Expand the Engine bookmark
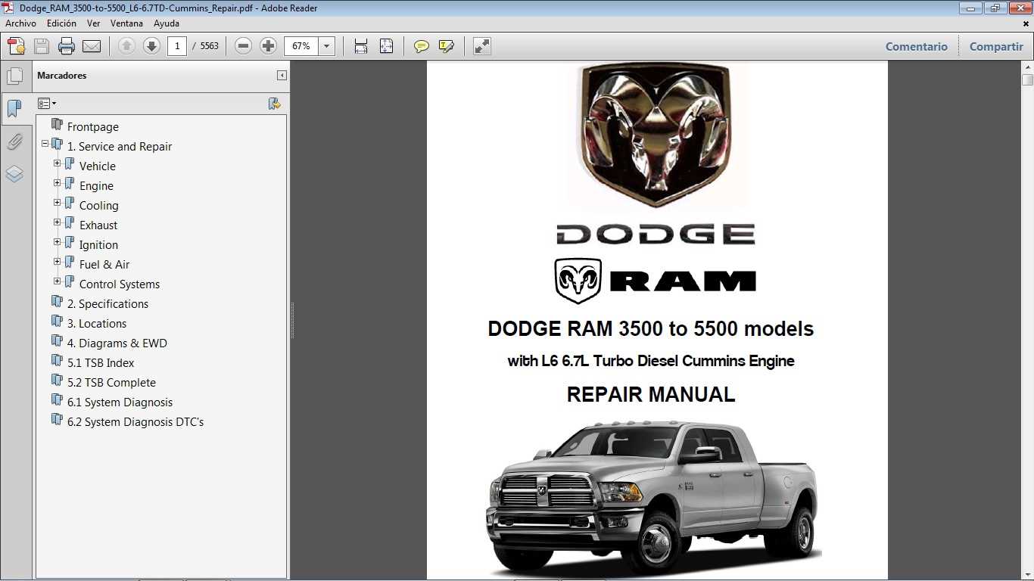The height and width of the screenshot is (581, 1034). pos(58,182)
